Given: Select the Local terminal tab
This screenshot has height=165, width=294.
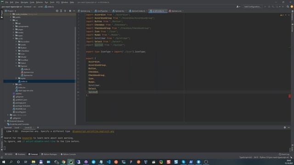Looking at the screenshot, I should [x=17, y=127].
